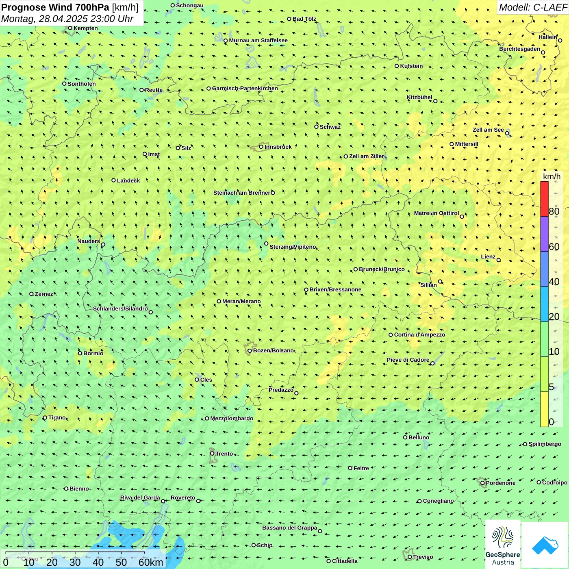
Task: Click the red 80 km/h legend color
Action: [544, 199]
